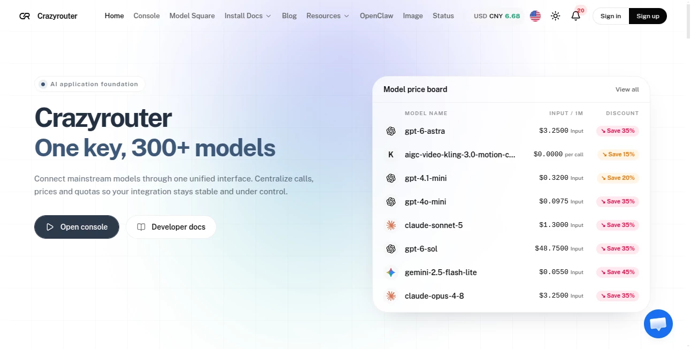Click the Save 20% discount badge
The height and width of the screenshot is (349, 691).
pyautogui.click(x=618, y=178)
